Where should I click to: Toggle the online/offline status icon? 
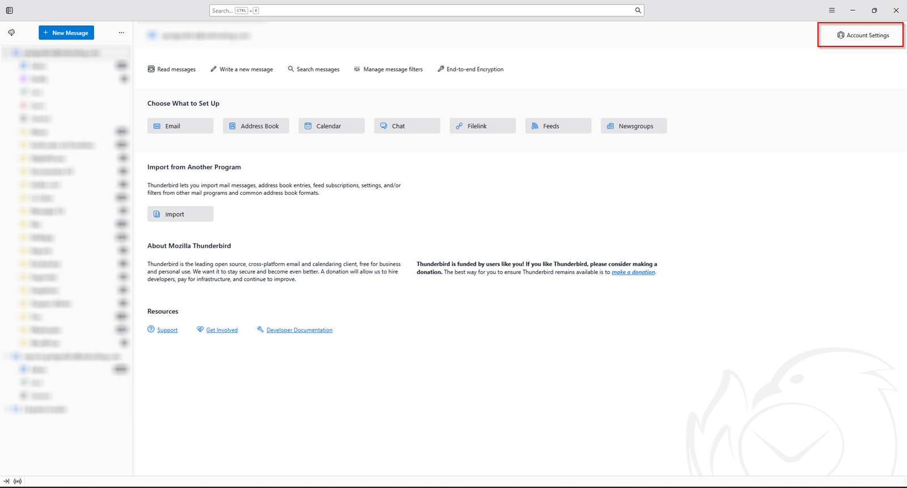coord(18,481)
